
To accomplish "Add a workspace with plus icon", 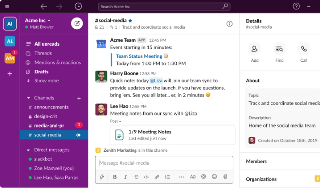I will [10, 74].
